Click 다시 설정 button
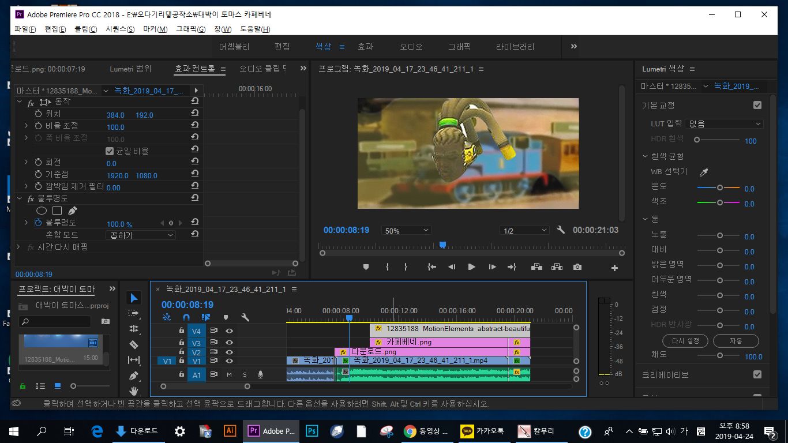 (x=686, y=340)
